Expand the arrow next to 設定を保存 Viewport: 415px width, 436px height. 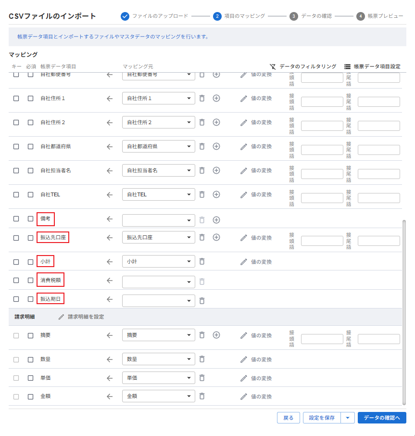[x=347, y=418]
